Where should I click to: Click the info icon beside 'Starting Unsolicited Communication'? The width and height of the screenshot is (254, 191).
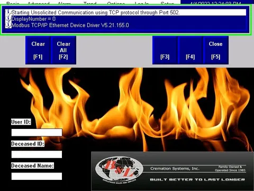pos(8,12)
